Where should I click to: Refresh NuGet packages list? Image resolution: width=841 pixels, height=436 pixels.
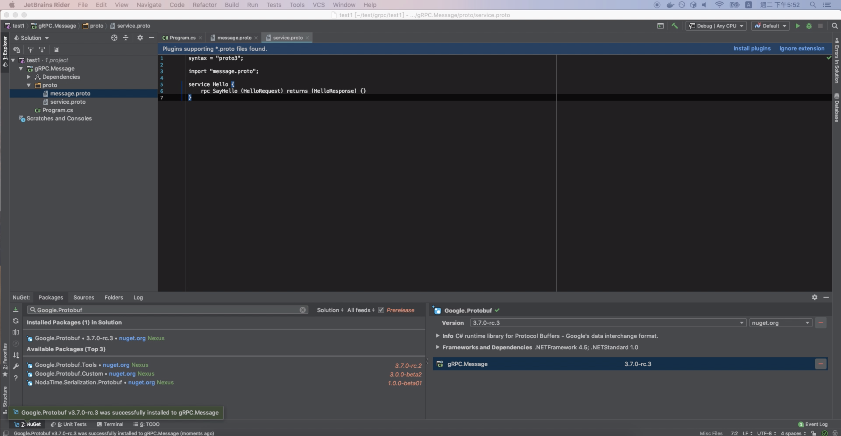pos(16,321)
